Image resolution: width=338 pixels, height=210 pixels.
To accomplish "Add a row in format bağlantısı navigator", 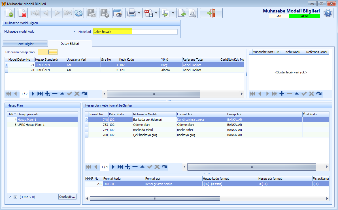I will click(x=127, y=167).
